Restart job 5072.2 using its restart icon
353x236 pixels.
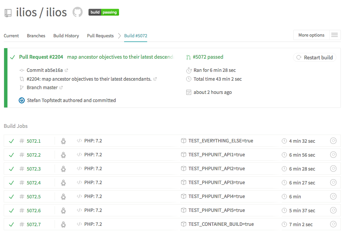tap(333, 155)
